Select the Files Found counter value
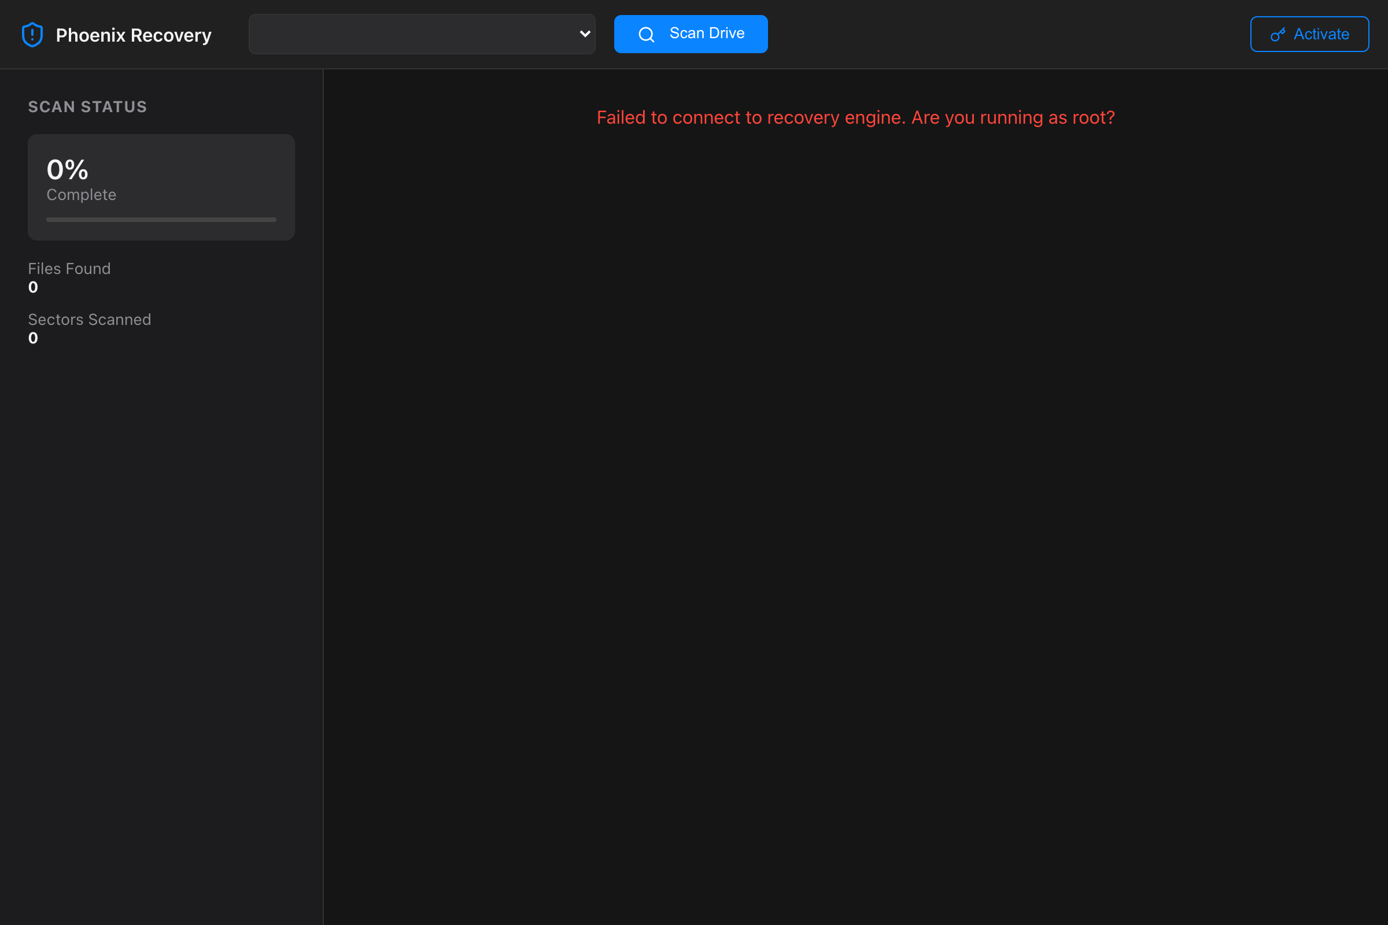Screen dimensions: 1388x925 pyautogui.click(x=33, y=287)
